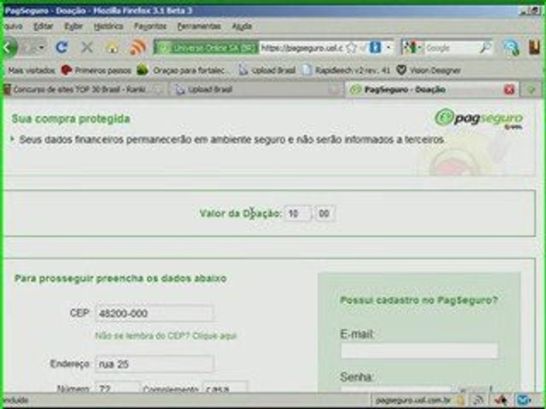Image resolution: width=546 pixels, height=409 pixels.
Task: Open the back/forward history dropdown arrow
Action: click(42, 47)
